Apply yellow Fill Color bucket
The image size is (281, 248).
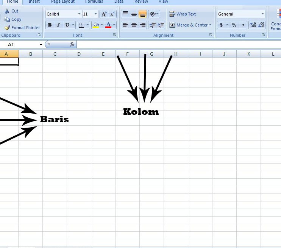pos(96,25)
